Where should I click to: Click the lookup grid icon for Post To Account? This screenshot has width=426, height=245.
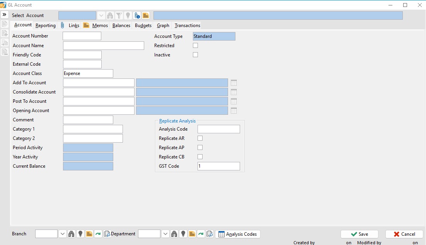tap(233, 101)
